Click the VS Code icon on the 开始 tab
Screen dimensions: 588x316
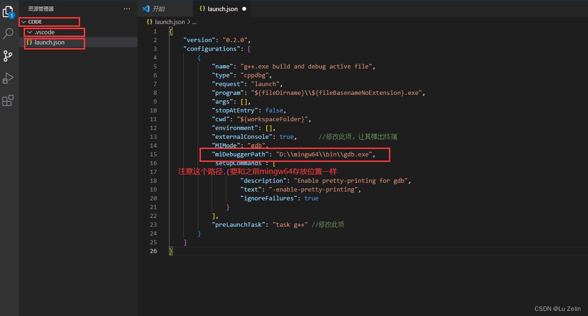[146, 9]
